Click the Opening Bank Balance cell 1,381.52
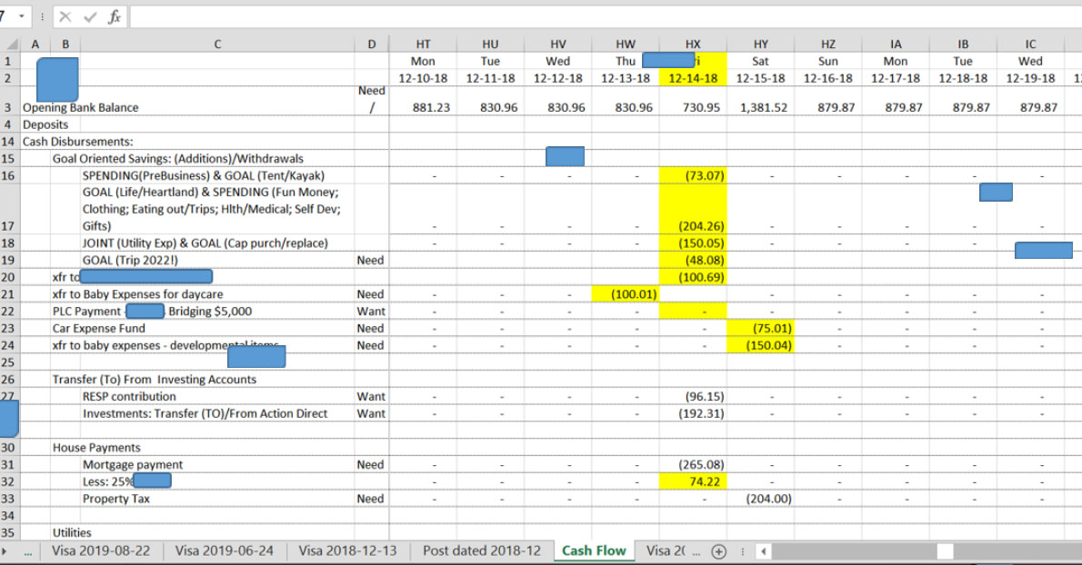This screenshot has width=1082, height=565. [x=760, y=107]
